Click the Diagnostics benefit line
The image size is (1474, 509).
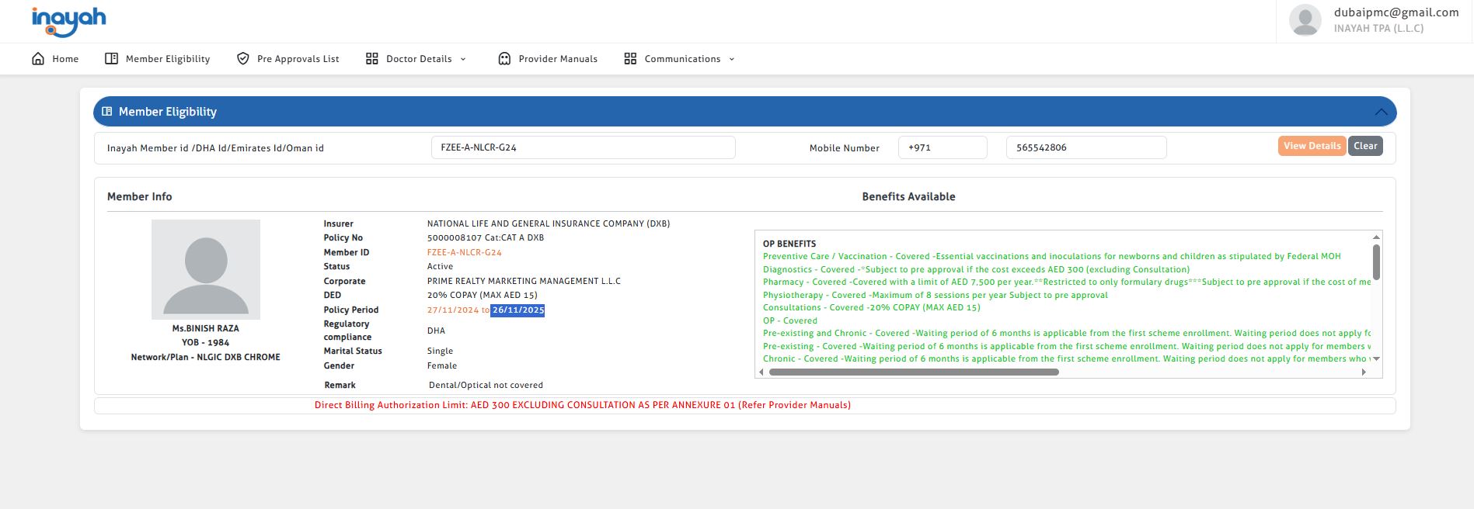coord(976,269)
